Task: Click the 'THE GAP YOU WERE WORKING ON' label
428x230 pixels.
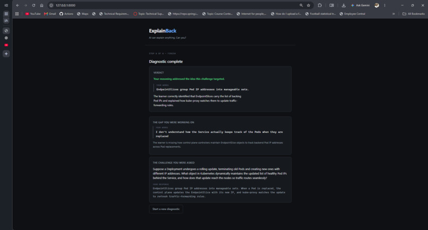Action: pyautogui.click(x=173, y=122)
